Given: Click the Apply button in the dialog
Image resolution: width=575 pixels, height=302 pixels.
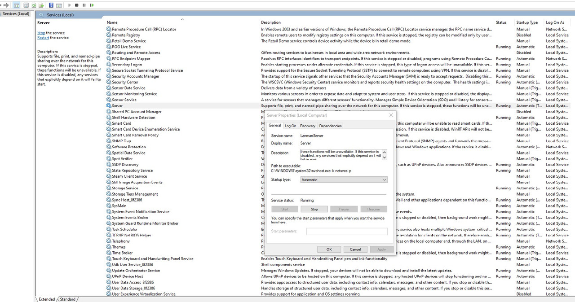Looking at the screenshot, I should click(381, 249).
